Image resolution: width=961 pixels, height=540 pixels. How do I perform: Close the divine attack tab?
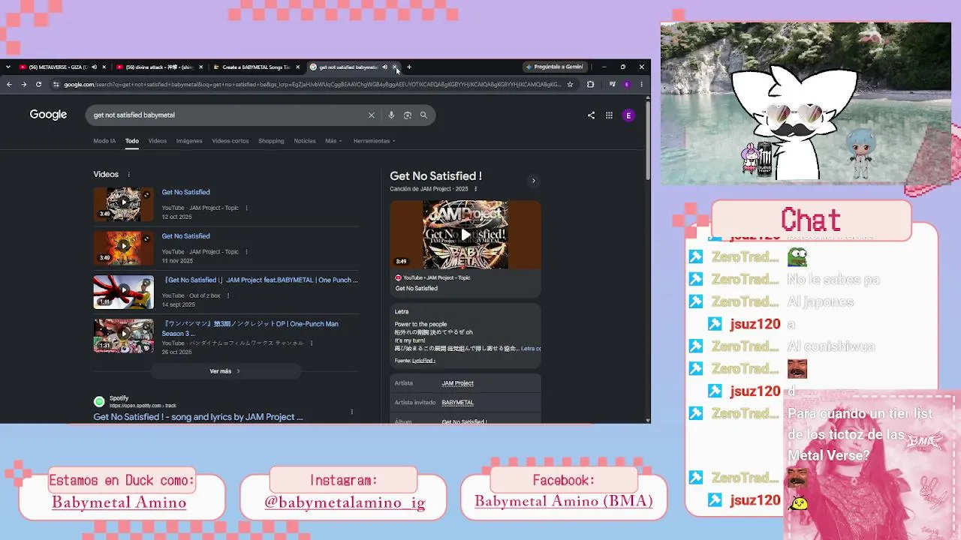point(200,67)
